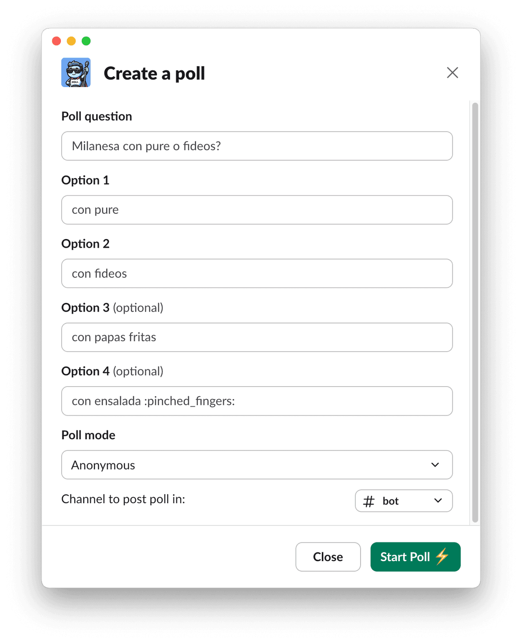Open the bot channel dropdown chevron

pos(438,501)
